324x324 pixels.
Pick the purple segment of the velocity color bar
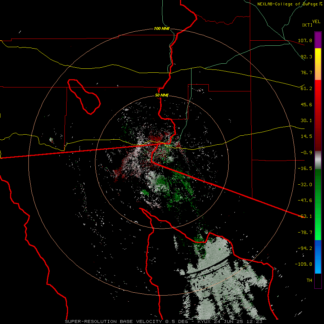(318, 40)
